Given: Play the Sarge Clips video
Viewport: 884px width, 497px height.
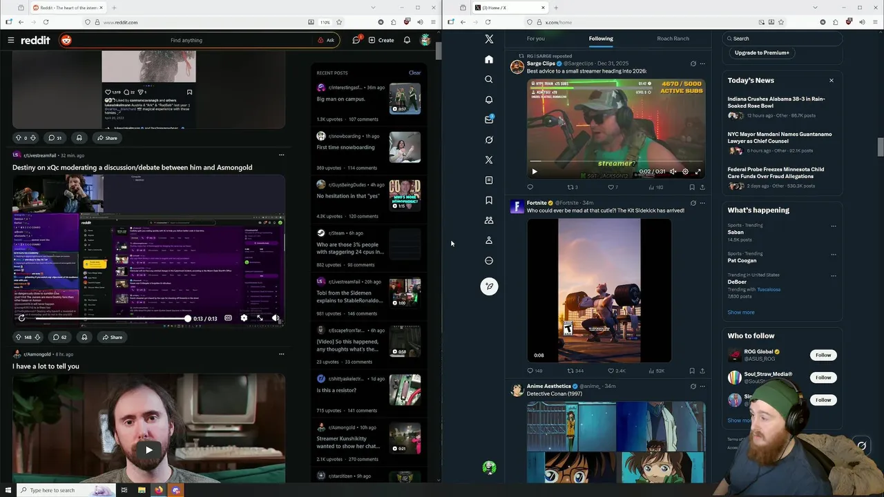Looking at the screenshot, I should point(534,172).
